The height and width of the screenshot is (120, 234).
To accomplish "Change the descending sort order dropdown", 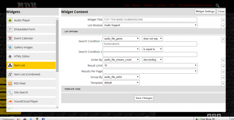I will pyautogui.click(x=152, y=60).
